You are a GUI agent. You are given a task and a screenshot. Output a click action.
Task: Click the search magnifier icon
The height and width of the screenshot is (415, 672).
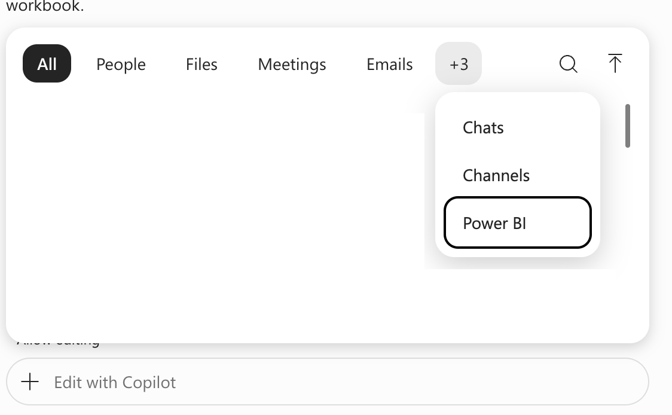[569, 64]
